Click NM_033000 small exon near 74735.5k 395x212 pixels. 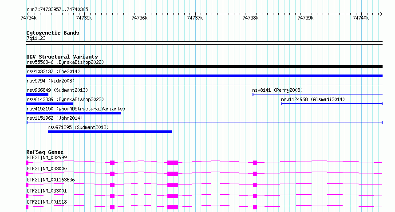(112, 174)
